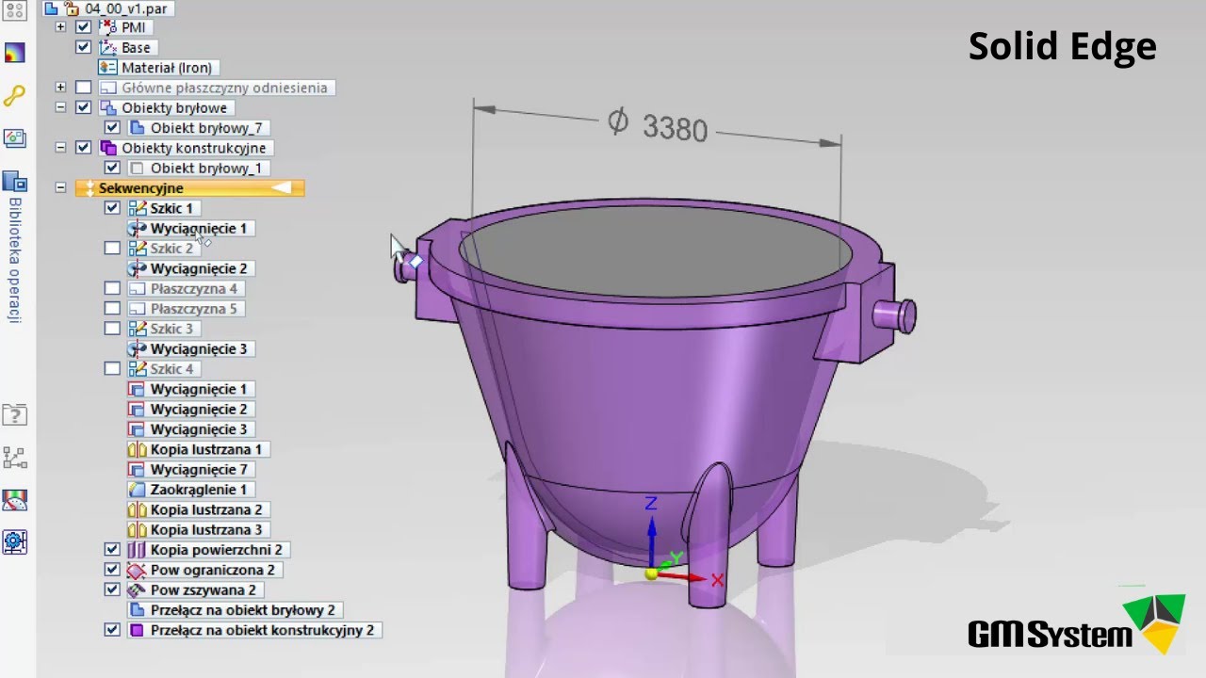Toggle the Obiekty bryłowe checkbox
The width and height of the screenshot is (1206, 678).
[x=83, y=107]
